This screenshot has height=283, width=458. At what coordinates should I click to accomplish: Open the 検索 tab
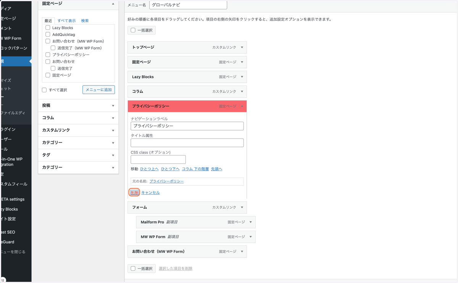[x=85, y=21]
